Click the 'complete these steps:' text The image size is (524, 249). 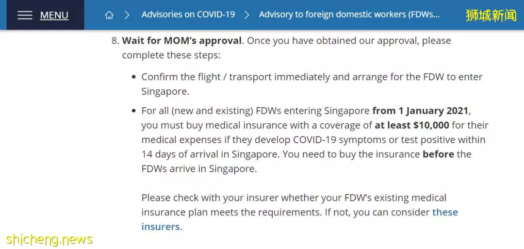[171, 55]
